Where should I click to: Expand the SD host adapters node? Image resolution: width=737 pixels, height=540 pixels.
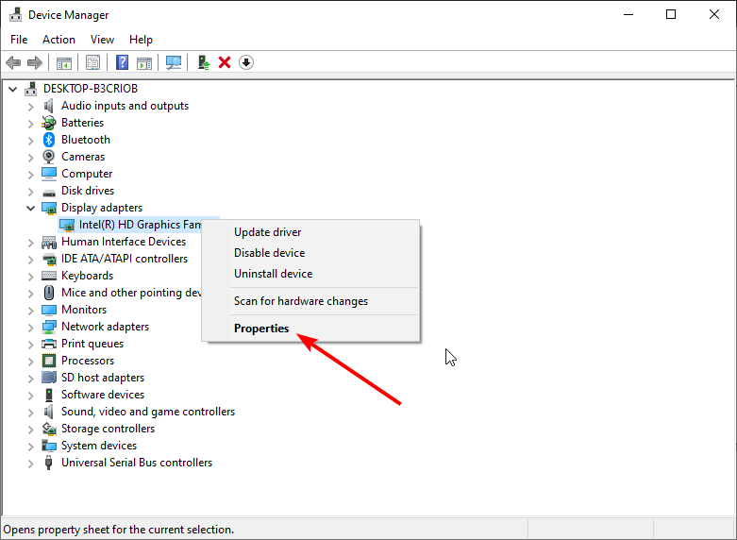[30, 379]
